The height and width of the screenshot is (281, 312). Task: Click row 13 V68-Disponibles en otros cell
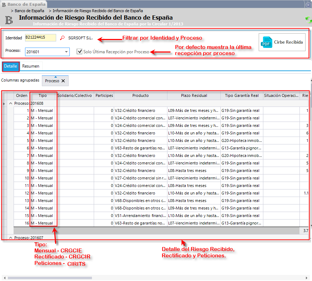pos(141,201)
